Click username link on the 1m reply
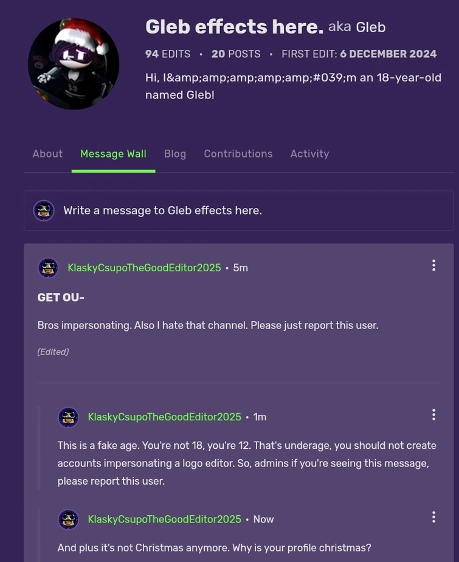 164,417
